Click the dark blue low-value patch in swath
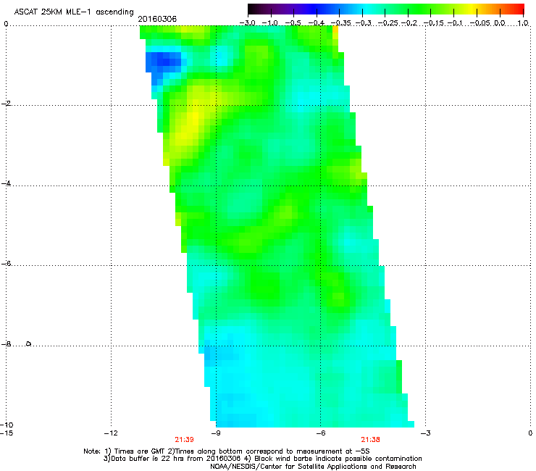Image resolution: width=536 pixels, height=471 pixels. (x=164, y=62)
